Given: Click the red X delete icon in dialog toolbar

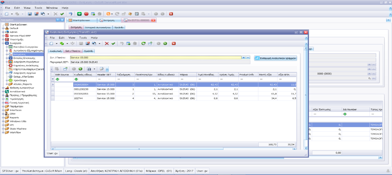Looking at the screenshot, I should pyautogui.click(x=107, y=43).
